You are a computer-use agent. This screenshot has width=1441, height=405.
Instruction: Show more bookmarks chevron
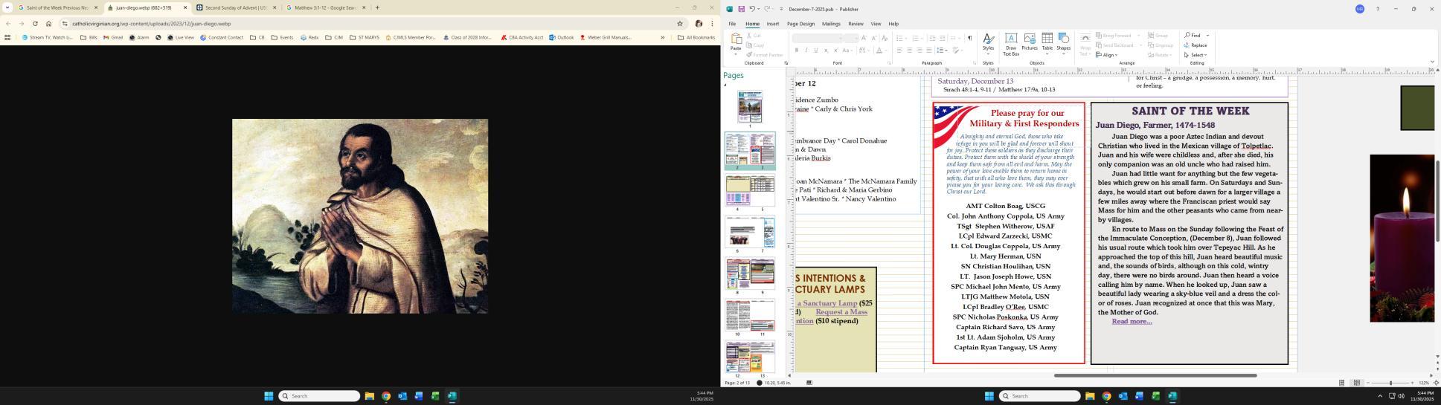662,37
